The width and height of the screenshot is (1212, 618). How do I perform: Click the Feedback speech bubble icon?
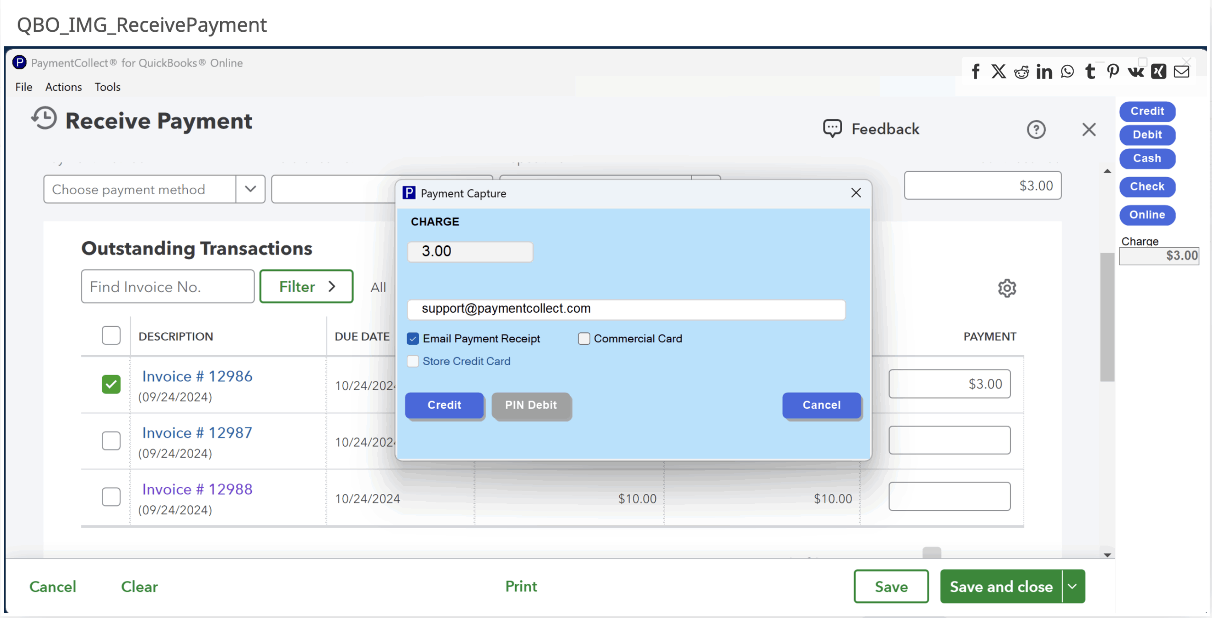click(x=832, y=128)
